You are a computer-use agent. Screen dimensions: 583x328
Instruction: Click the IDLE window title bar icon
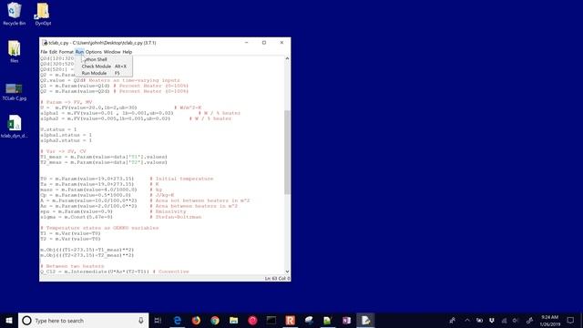pos(45,43)
